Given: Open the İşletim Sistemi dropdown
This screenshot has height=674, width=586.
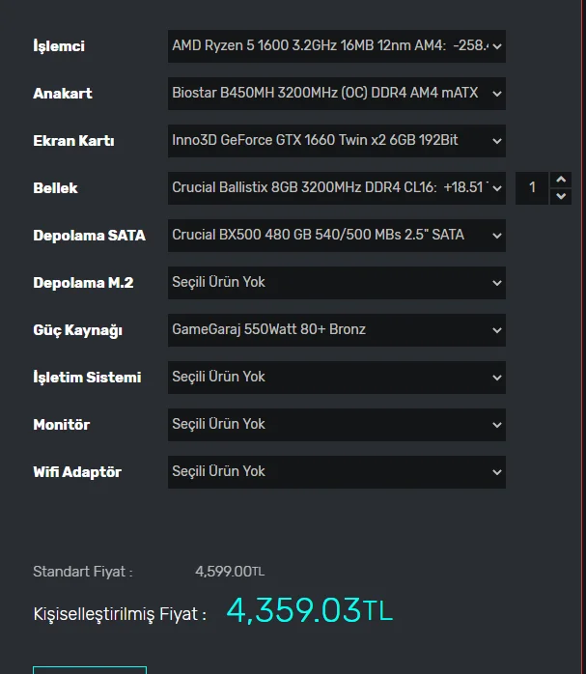Looking at the screenshot, I should point(336,377).
